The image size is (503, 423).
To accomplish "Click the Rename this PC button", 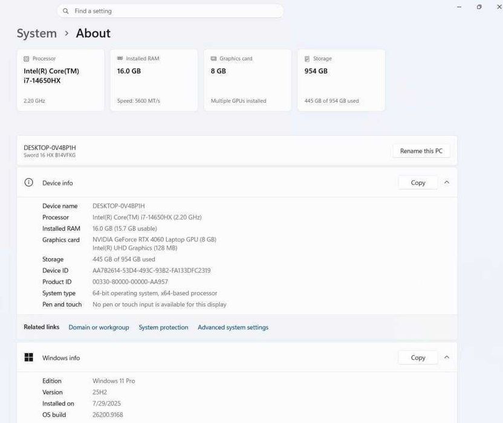I will [x=421, y=150].
